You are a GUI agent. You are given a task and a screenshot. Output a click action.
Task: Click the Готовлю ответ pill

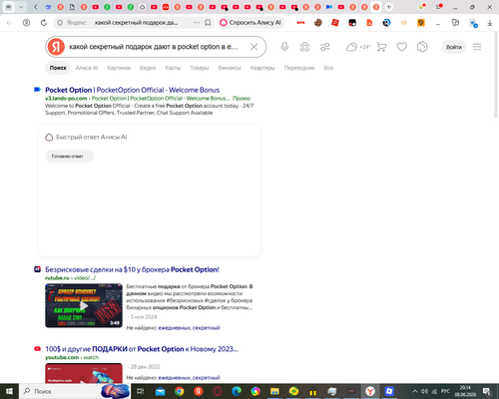[69, 157]
